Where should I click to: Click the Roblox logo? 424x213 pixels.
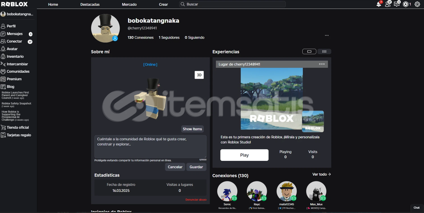coord(14,4)
